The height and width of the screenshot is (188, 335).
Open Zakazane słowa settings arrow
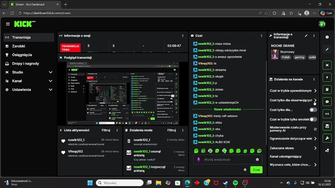[x=315, y=148]
